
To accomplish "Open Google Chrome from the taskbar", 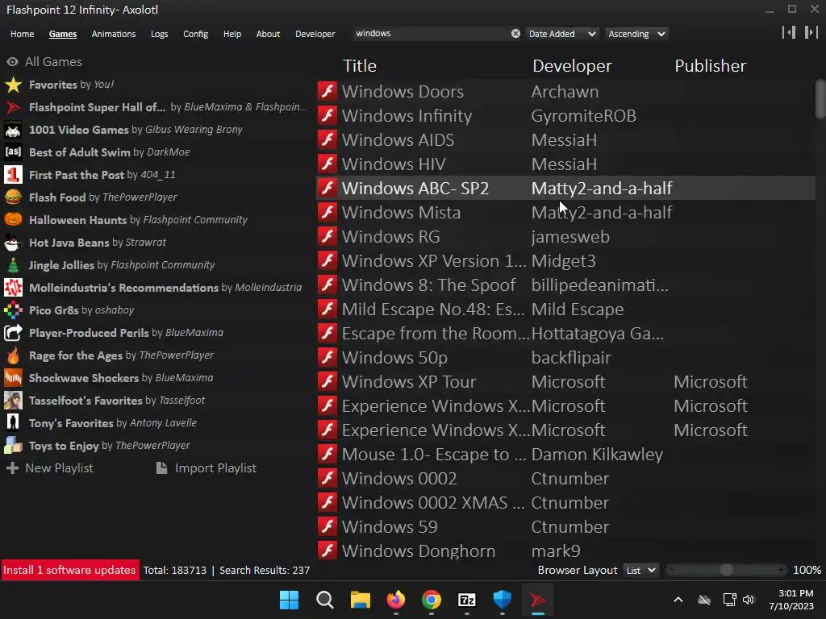I will 432,600.
